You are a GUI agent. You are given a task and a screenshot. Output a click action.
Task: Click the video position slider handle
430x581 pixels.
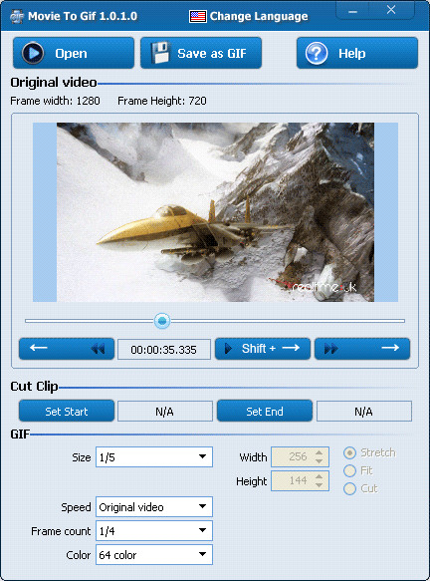162,321
